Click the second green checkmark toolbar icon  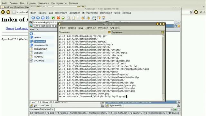click(63, 18)
